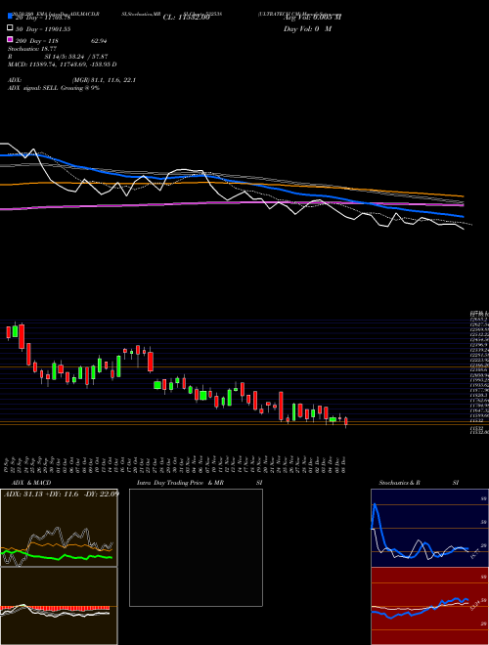Image resolution: width=489 pixels, height=645 pixels.
Task: Click the white 50 Day EMA legend swatch
Action: [x=10, y=27]
